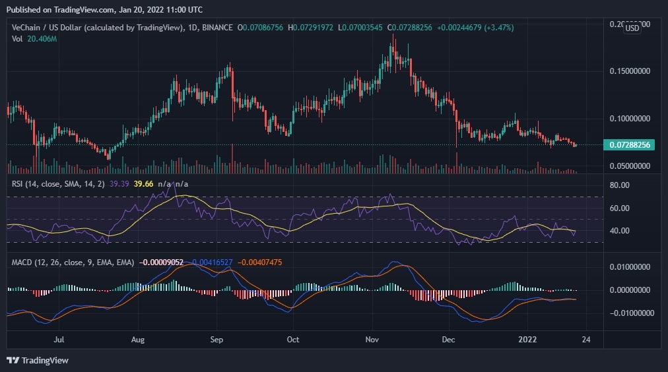Click the Nov label on time axis
The image size is (668, 372).
coord(372,340)
